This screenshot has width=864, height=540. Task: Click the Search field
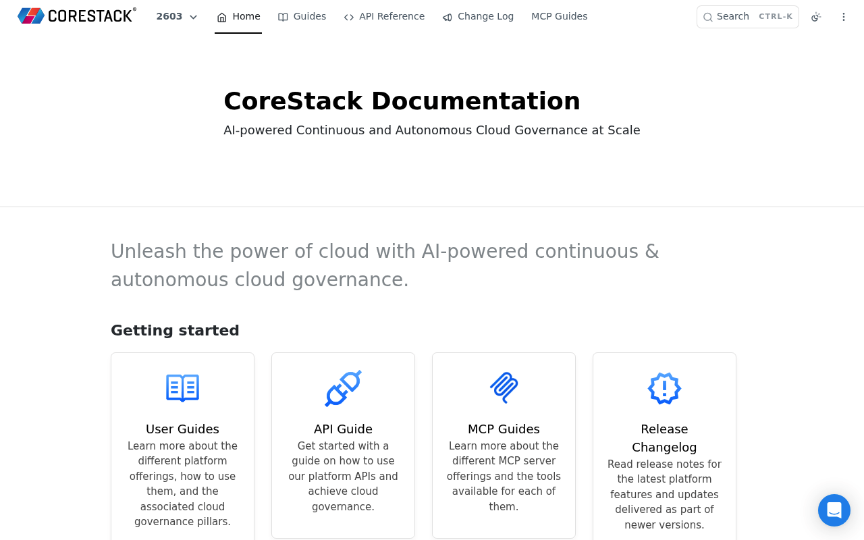[x=748, y=17]
